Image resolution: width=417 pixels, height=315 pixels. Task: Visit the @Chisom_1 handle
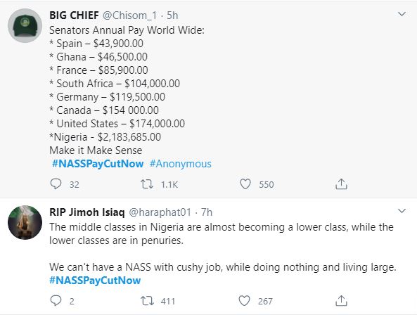coord(130,15)
